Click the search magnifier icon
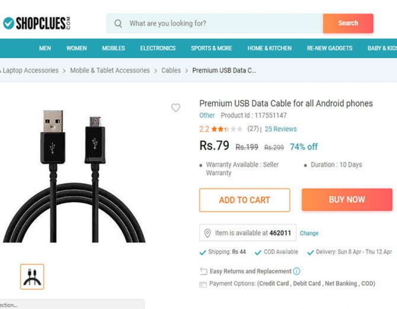Image resolution: width=397 pixels, height=309 pixels. (118, 23)
